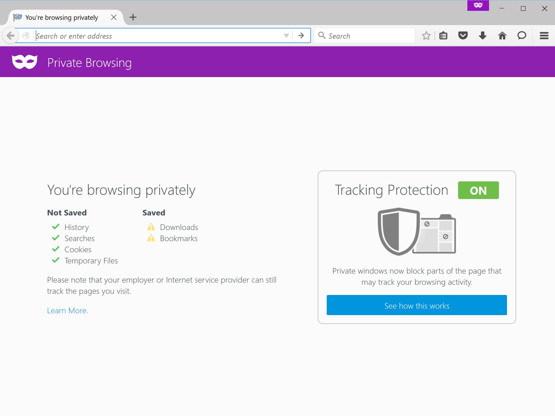Open the Firefox hamburger menu
This screenshot has height=416, width=555.
click(x=544, y=36)
